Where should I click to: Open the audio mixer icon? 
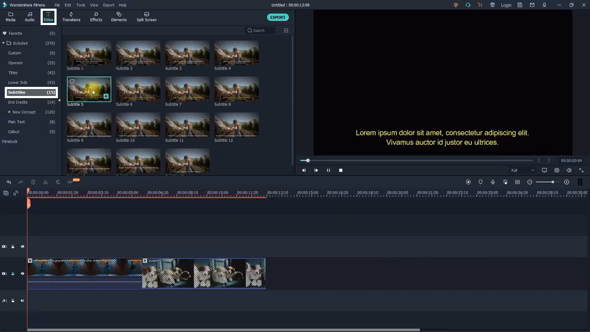(x=505, y=182)
